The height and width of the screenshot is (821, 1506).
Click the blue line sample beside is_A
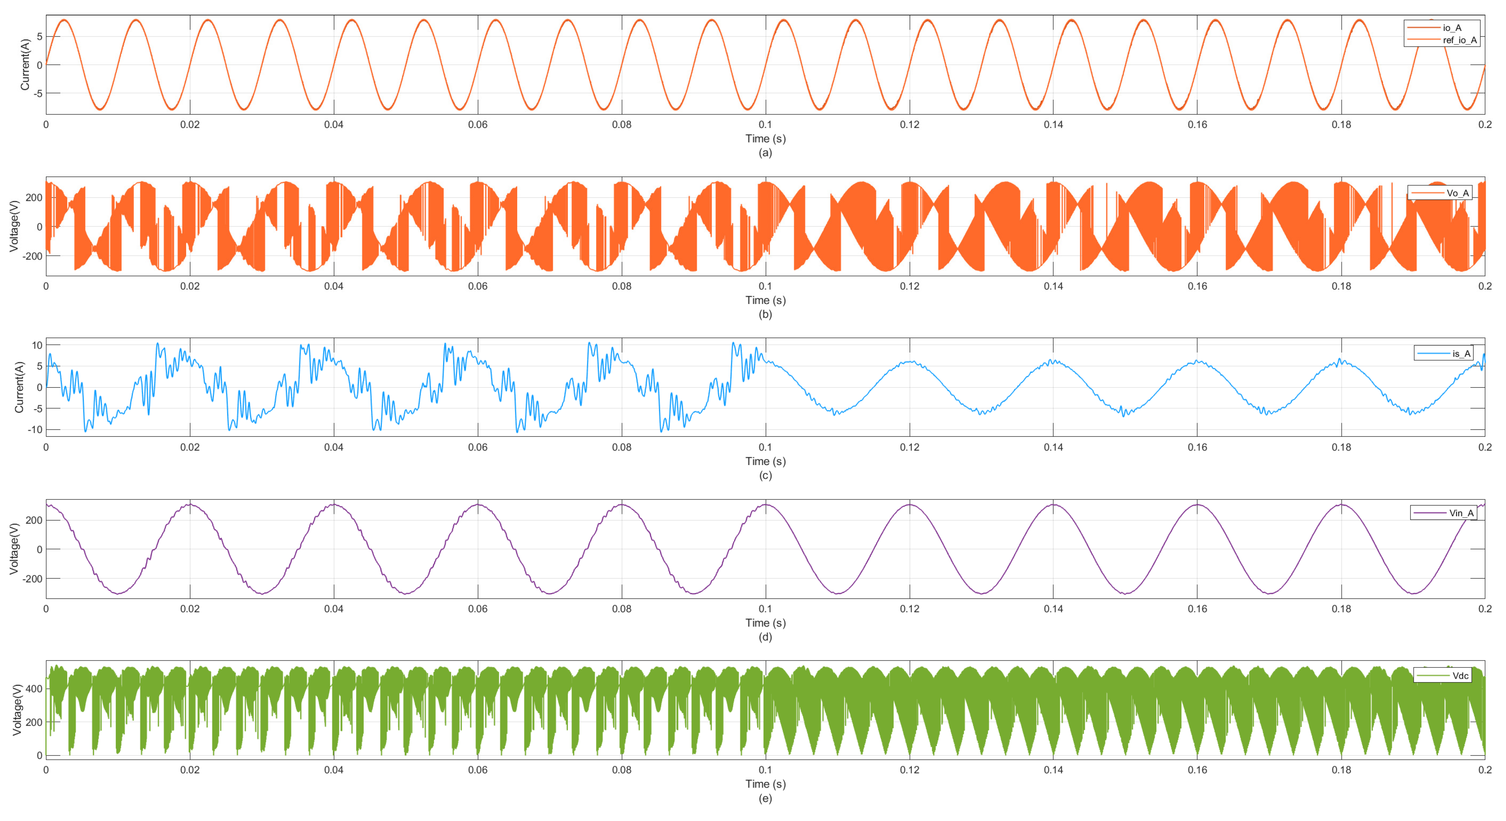tap(1433, 353)
